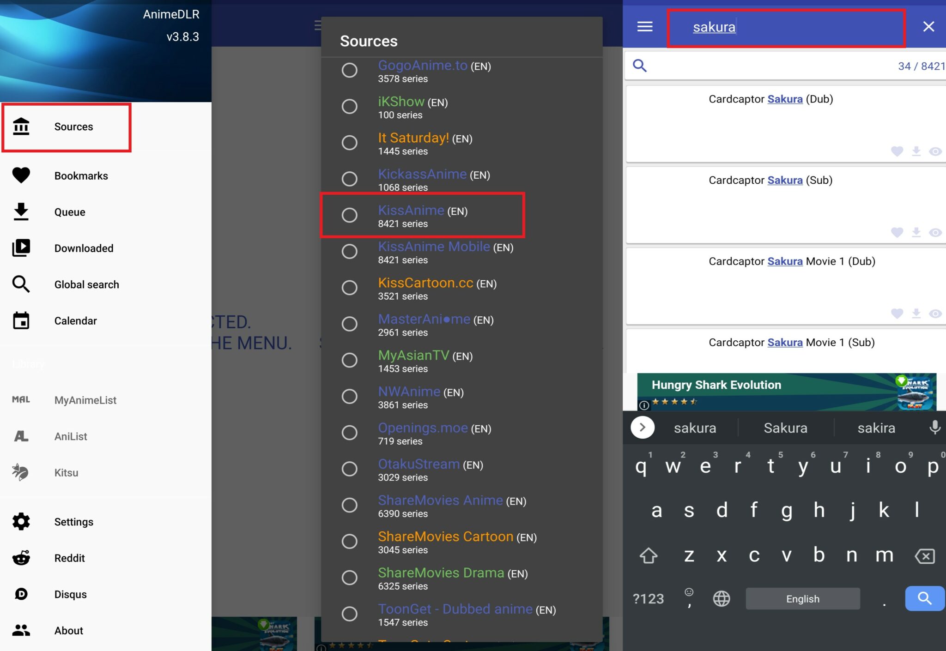
Task: Click the Bookmarks heart icon
Action: [21, 175]
